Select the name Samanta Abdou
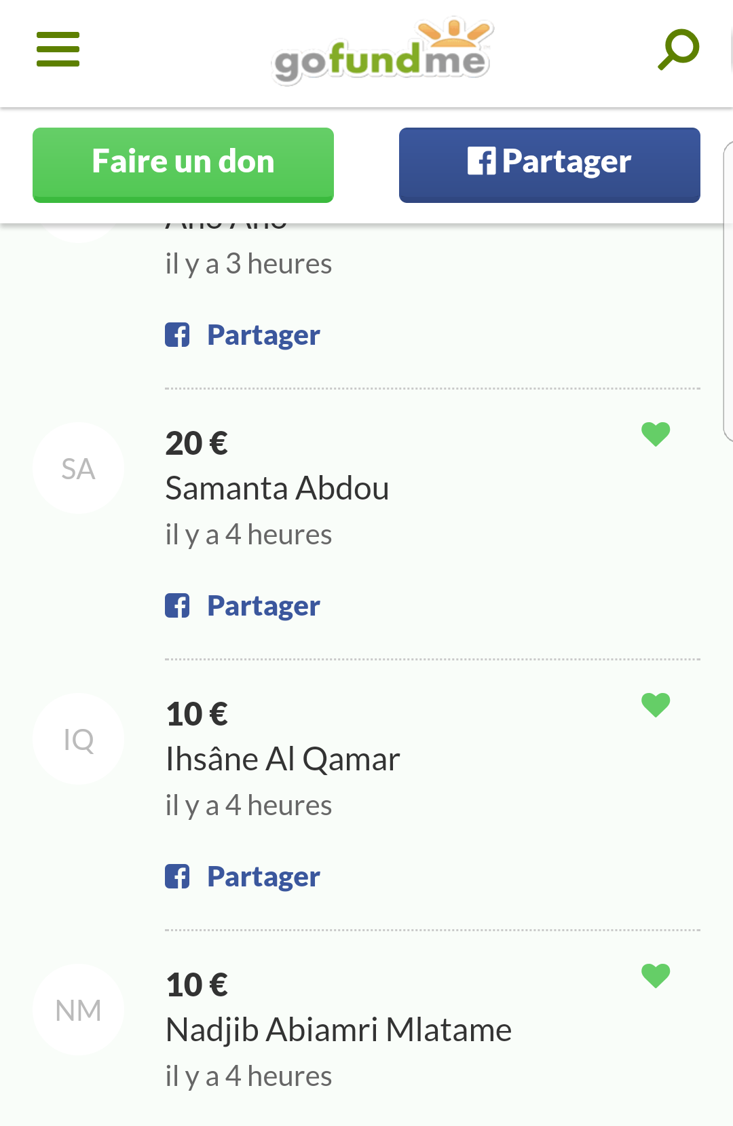The width and height of the screenshot is (733, 1126). [277, 489]
